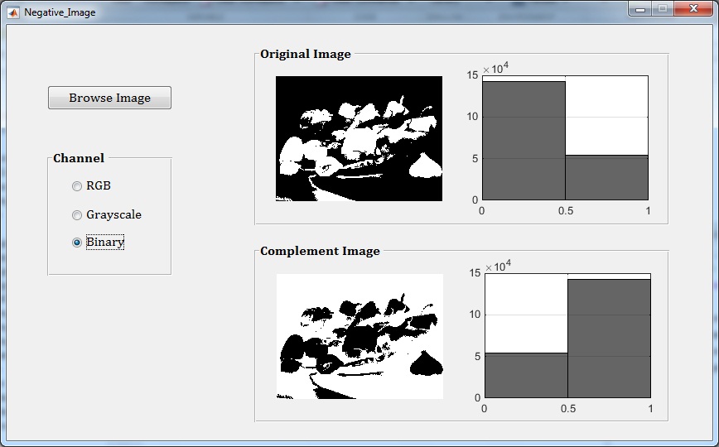Screen dimensions: 719x447
Task: Click the tall right bar in the Complement Image histogram
Action: pos(609,338)
